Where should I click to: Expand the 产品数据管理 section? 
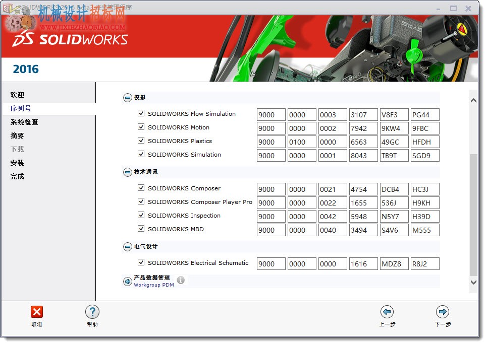(127, 282)
